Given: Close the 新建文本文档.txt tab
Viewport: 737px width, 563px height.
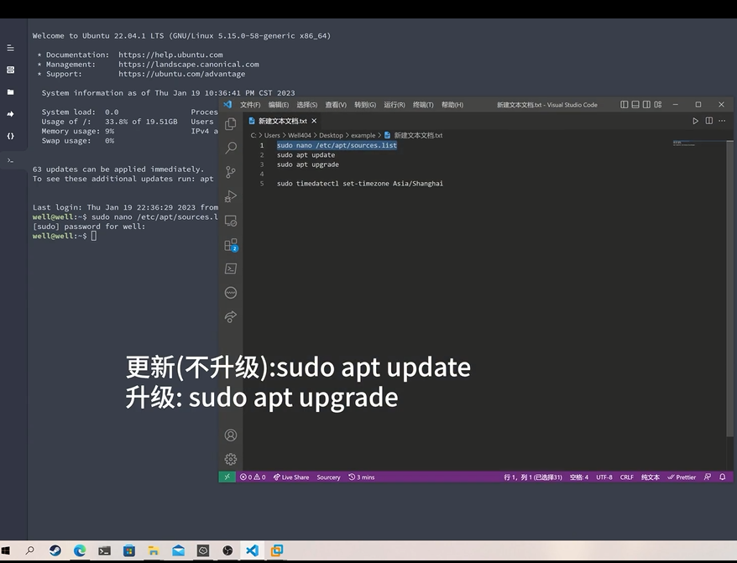Looking at the screenshot, I should click(x=314, y=121).
